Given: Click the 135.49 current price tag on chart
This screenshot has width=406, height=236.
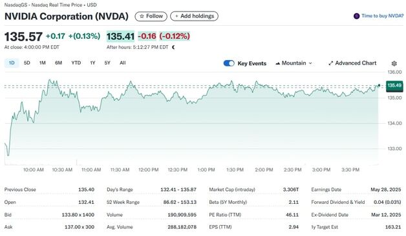Looking at the screenshot, I should (x=394, y=86).
